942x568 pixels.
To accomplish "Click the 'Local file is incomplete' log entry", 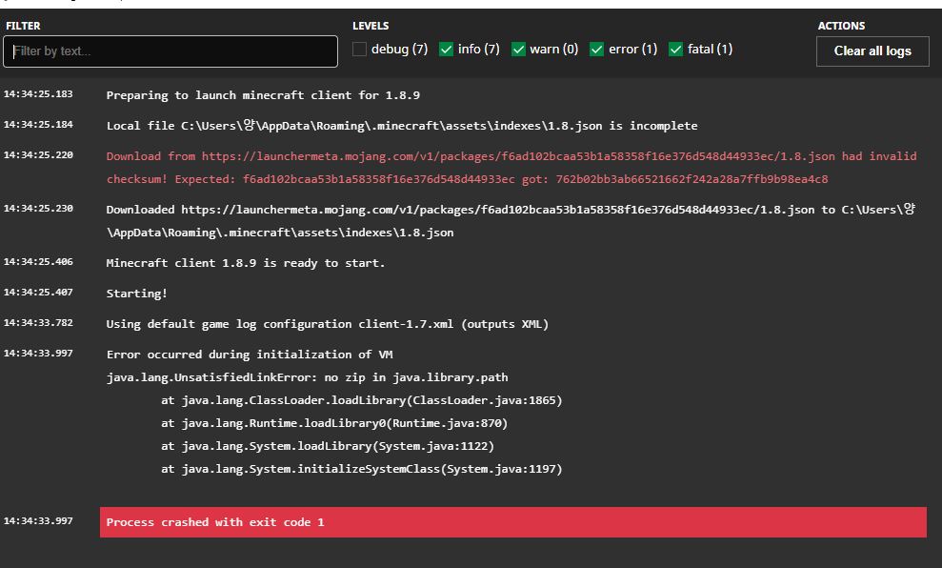I will click(x=401, y=126).
